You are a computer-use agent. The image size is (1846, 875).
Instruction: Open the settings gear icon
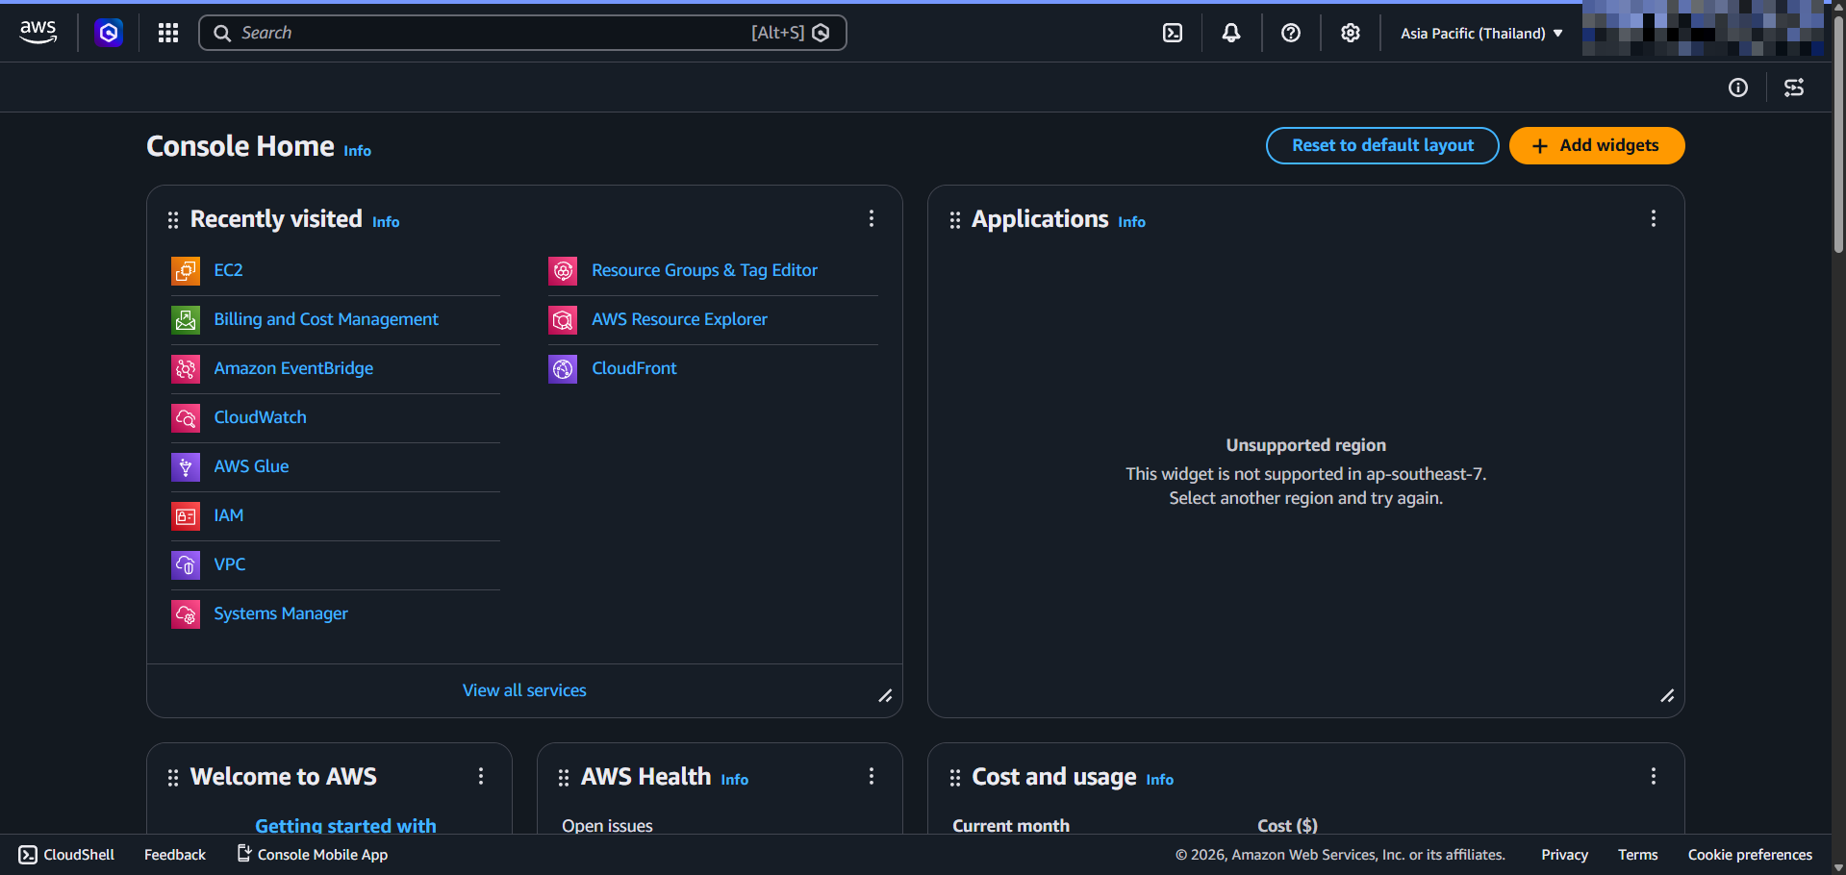pos(1351,33)
